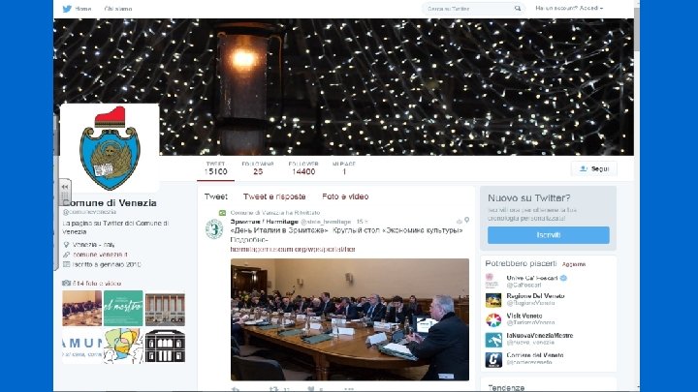Open the building facade photo thumbnail
The image size is (698, 392).
coord(165,310)
